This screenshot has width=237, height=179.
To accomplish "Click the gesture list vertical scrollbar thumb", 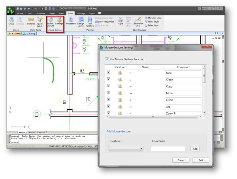I will click(204, 76).
